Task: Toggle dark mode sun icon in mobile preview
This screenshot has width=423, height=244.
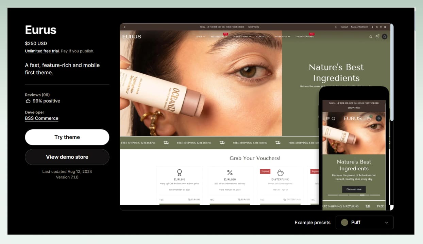Action: (379, 118)
